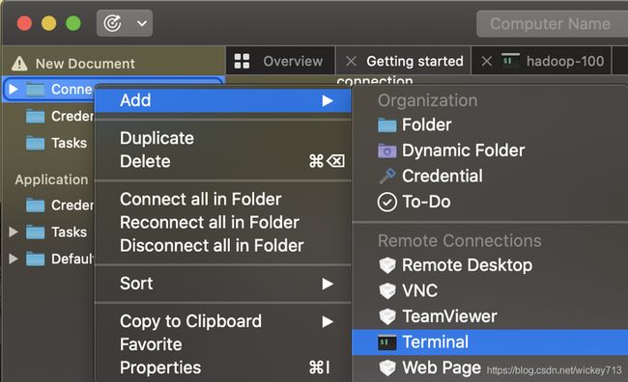This screenshot has height=382, width=628.
Task: Select Connect all in Folder
Action: (201, 200)
